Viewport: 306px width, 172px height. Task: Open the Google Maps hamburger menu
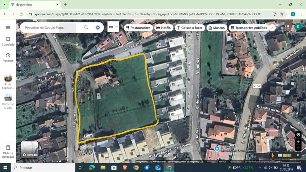coord(8,28)
